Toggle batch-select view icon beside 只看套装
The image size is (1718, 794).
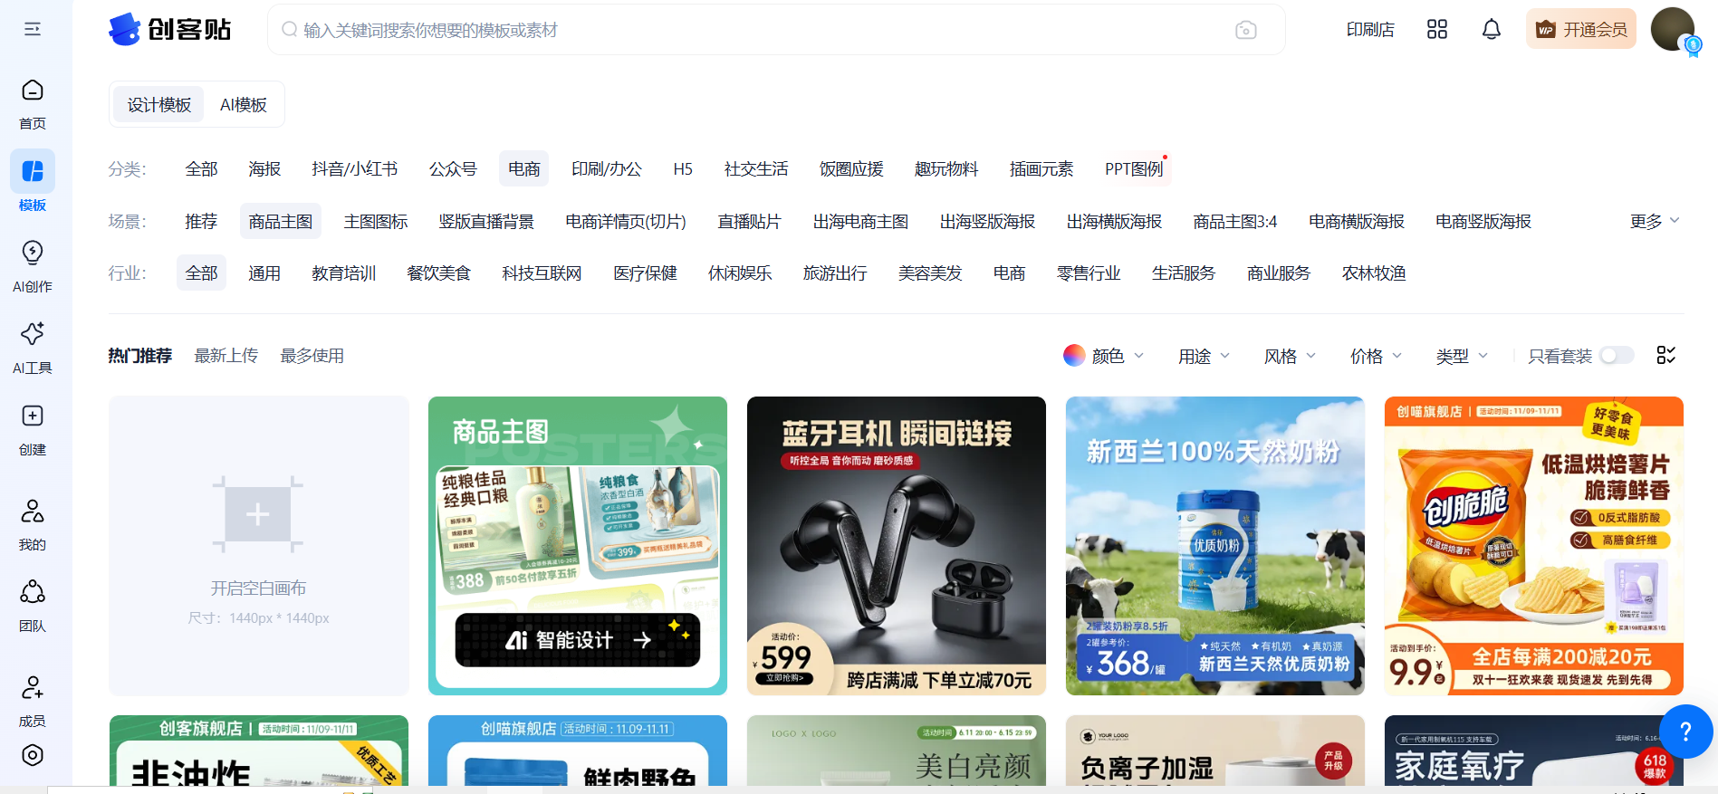(x=1666, y=356)
